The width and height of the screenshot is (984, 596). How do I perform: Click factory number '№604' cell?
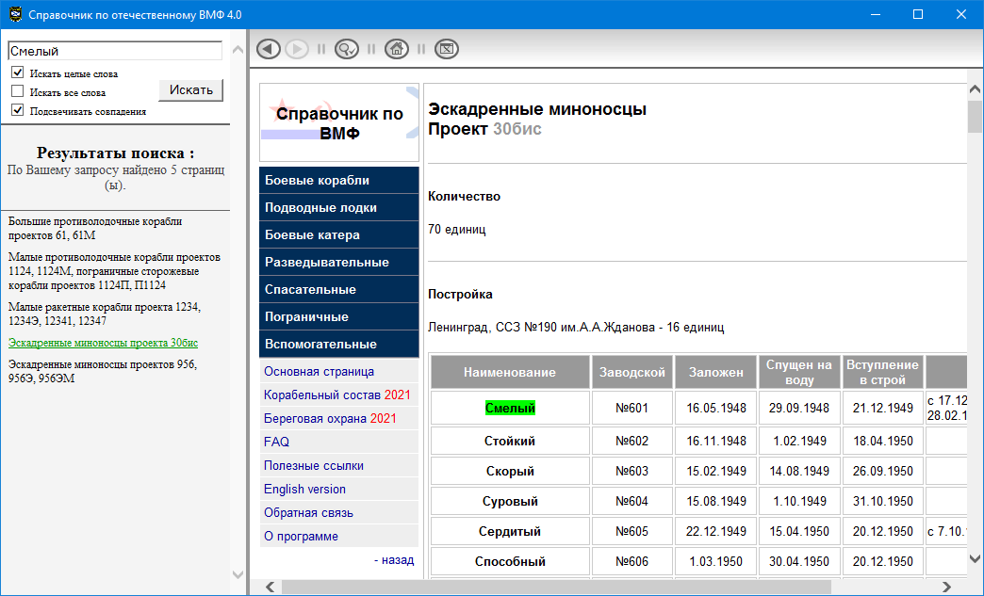tap(631, 501)
